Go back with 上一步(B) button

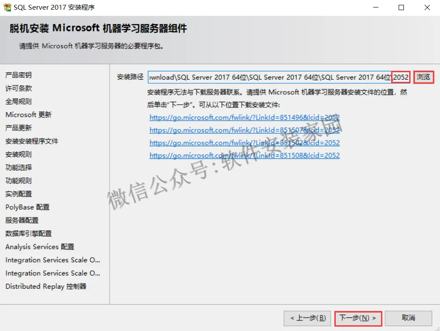(x=307, y=318)
